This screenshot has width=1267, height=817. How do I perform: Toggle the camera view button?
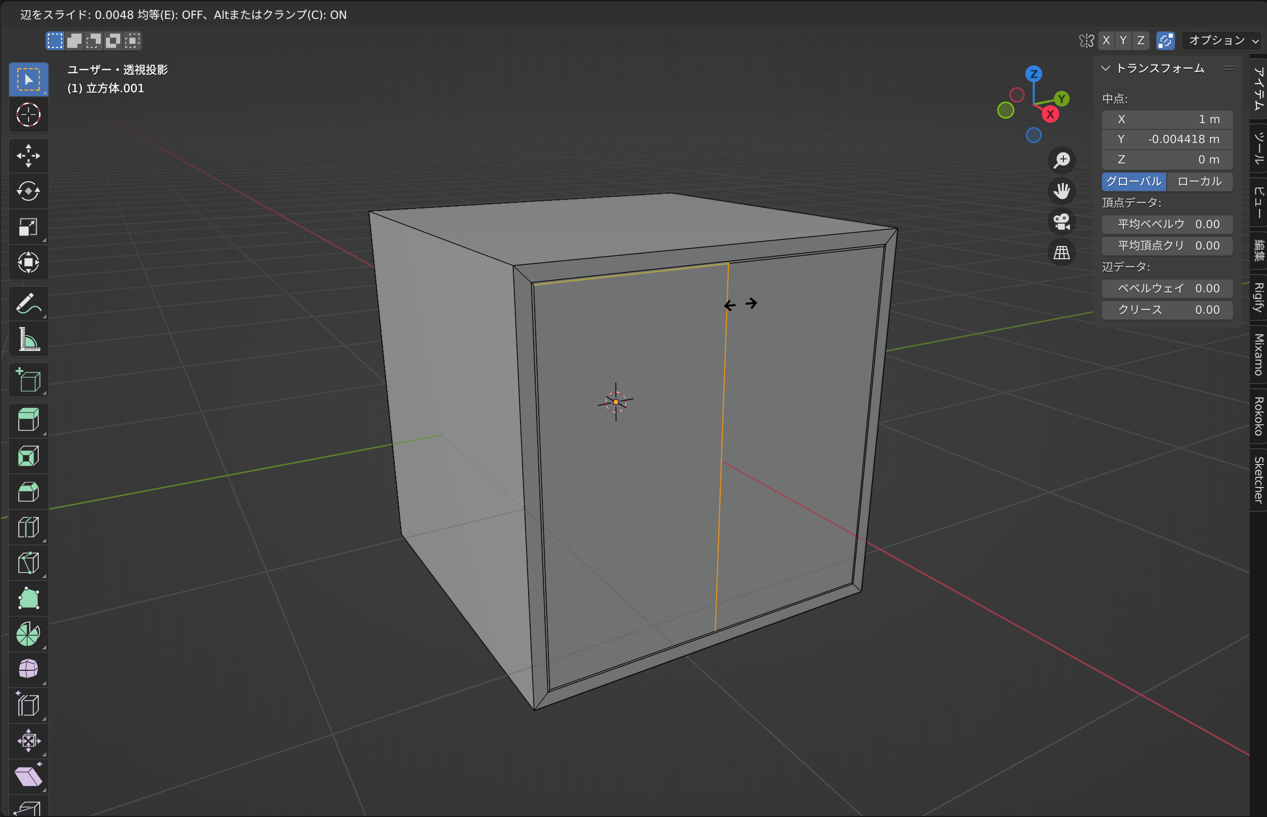pos(1062,222)
